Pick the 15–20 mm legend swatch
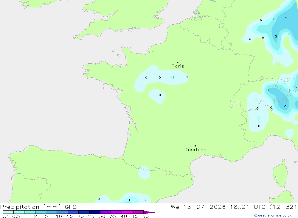 [x=73, y=212]
